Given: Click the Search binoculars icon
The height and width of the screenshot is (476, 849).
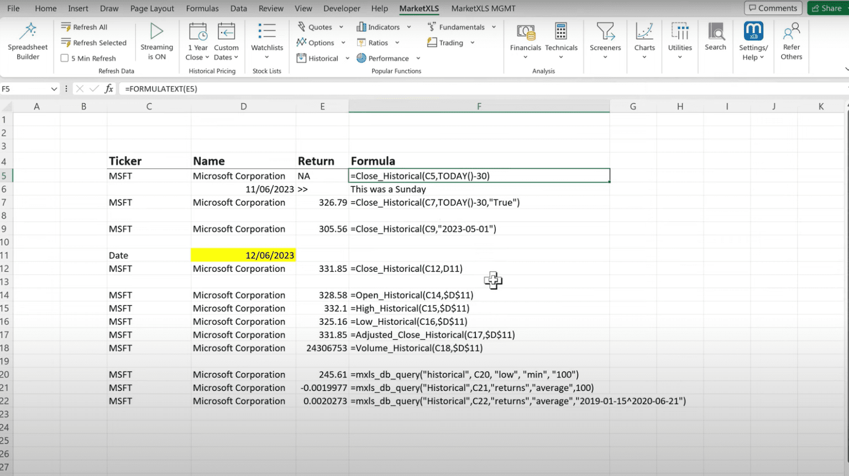Looking at the screenshot, I should (716, 31).
